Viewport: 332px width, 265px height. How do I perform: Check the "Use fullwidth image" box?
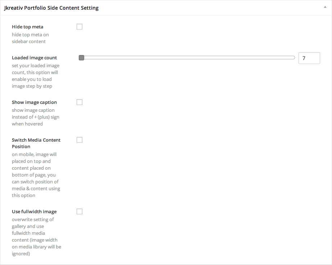point(79,211)
